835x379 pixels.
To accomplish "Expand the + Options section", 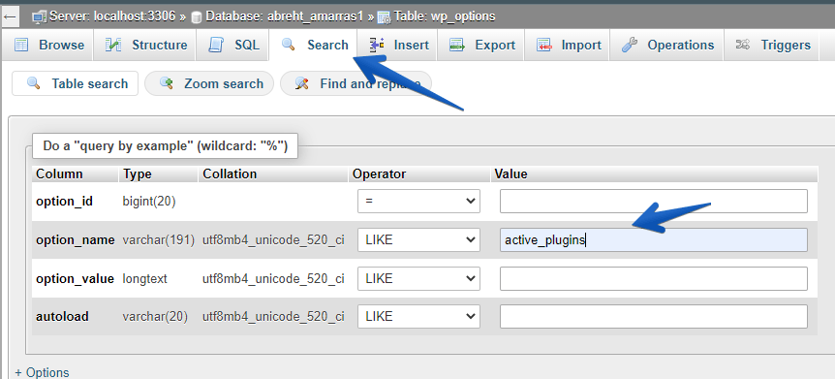I will (x=42, y=372).
